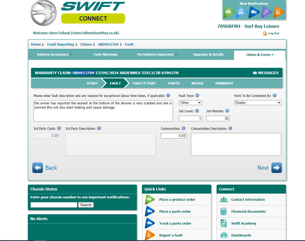Go to the PARTS step
The height and width of the screenshot is (241, 305).
click(x=174, y=83)
